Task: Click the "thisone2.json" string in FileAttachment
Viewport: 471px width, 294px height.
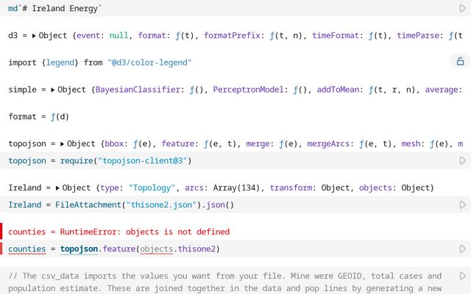Action: (160, 205)
